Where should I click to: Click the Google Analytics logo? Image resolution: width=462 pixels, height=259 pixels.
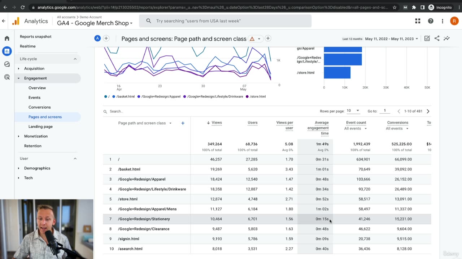(16, 21)
